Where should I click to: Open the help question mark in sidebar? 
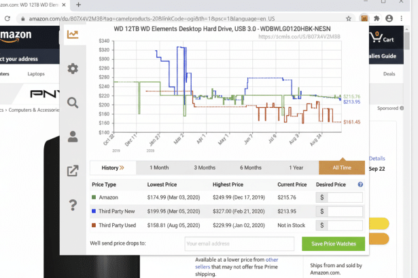coord(73,205)
